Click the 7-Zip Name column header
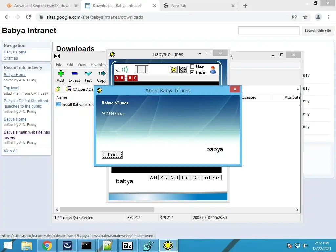 tap(62, 97)
